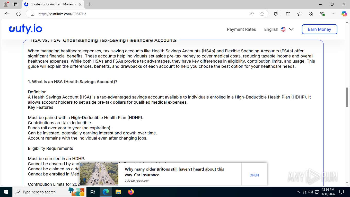Activate the Read aloud icon
The image size is (350, 197).
252,14
